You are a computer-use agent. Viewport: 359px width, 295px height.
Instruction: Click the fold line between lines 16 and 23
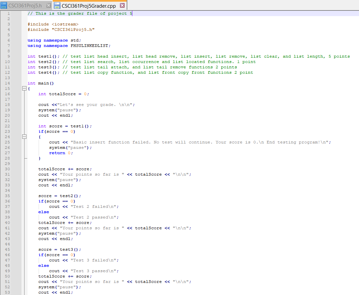pos(24,110)
